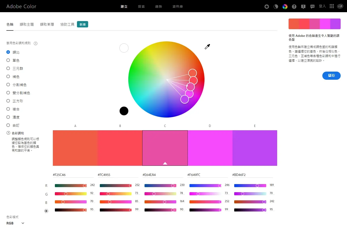Viewport: 347px width, 228px height.
Task: Click the blue 儲存 save button
Action: click(331, 75)
